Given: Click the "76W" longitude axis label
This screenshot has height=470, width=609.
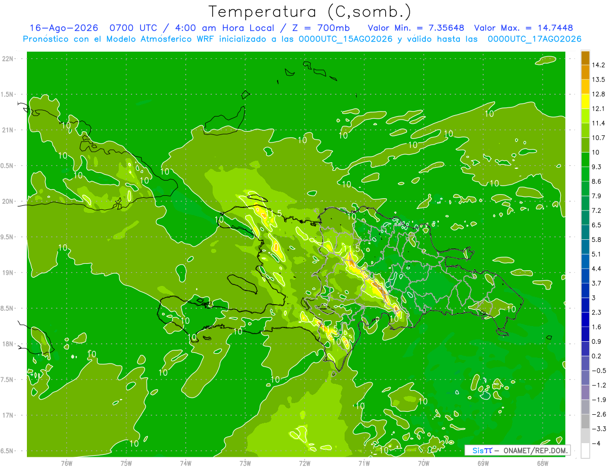Looking at the screenshot, I should coord(66,463).
